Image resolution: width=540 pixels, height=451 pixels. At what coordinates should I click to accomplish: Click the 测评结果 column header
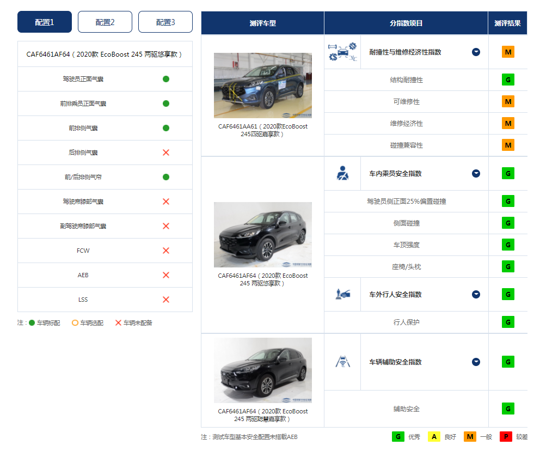point(508,23)
